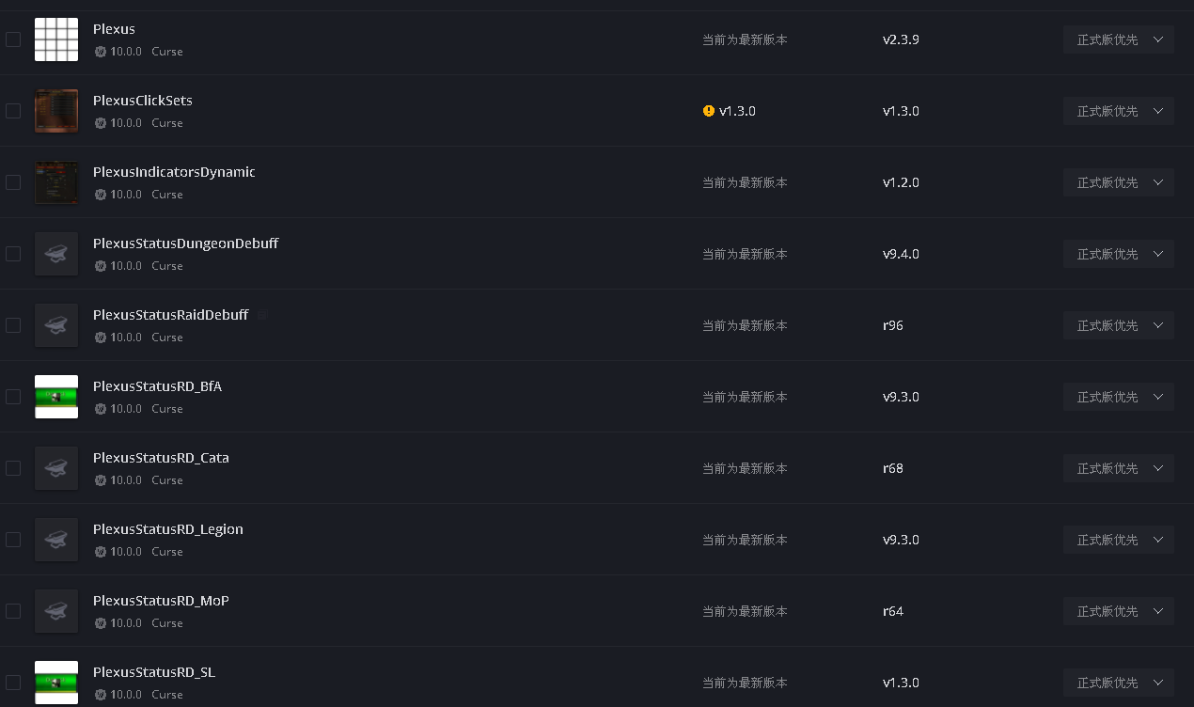This screenshot has height=707, width=1194.
Task: Select the PlexusStatusRaidDebuff row checkbox
Action: [13, 325]
